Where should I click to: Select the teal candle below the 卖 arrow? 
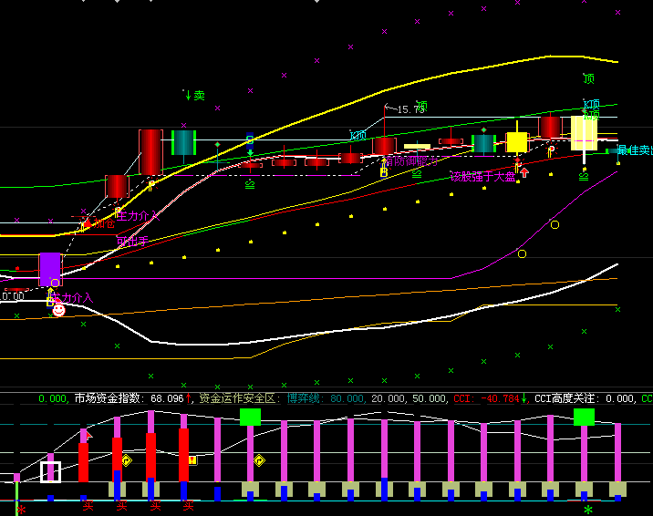pyautogui.click(x=183, y=143)
